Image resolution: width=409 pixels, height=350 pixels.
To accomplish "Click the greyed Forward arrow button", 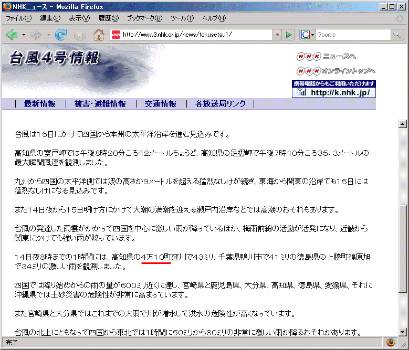I will point(36,35).
